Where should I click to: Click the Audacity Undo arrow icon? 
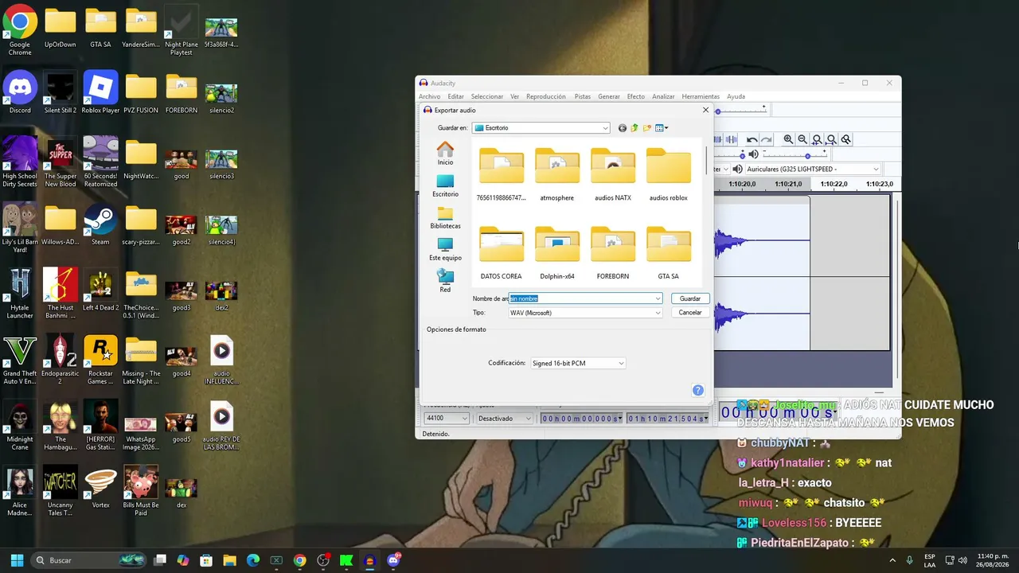coord(752,139)
